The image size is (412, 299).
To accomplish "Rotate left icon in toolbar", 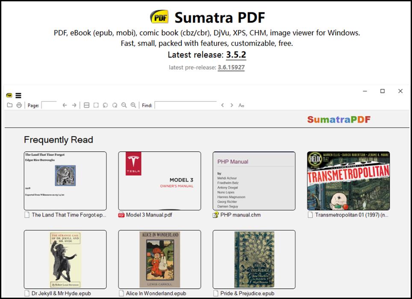I will click(x=105, y=105).
